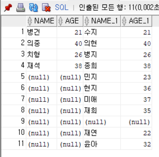Click the NAME_1 column header

click(x=102, y=21)
